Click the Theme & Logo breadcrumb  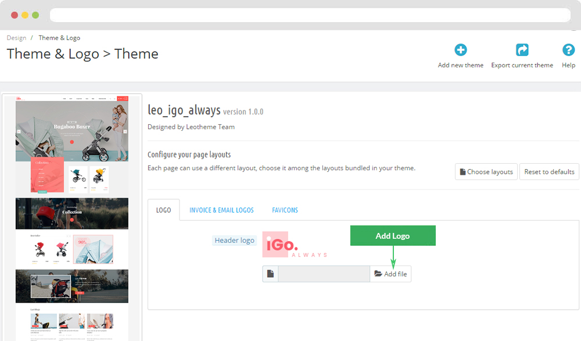[59, 38]
